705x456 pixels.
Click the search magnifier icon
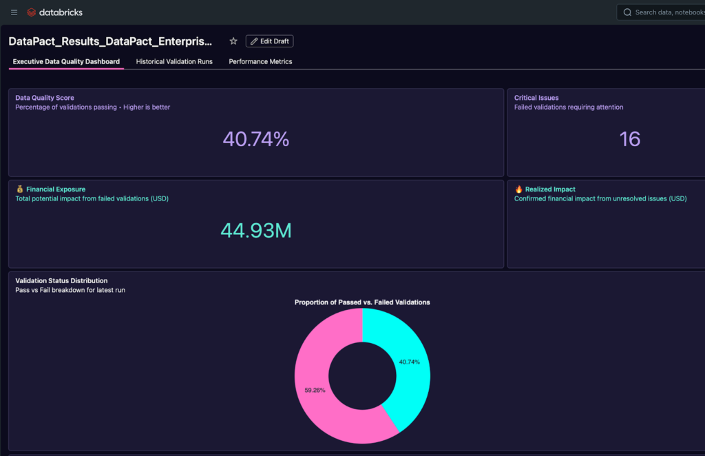tap(627, 12)
